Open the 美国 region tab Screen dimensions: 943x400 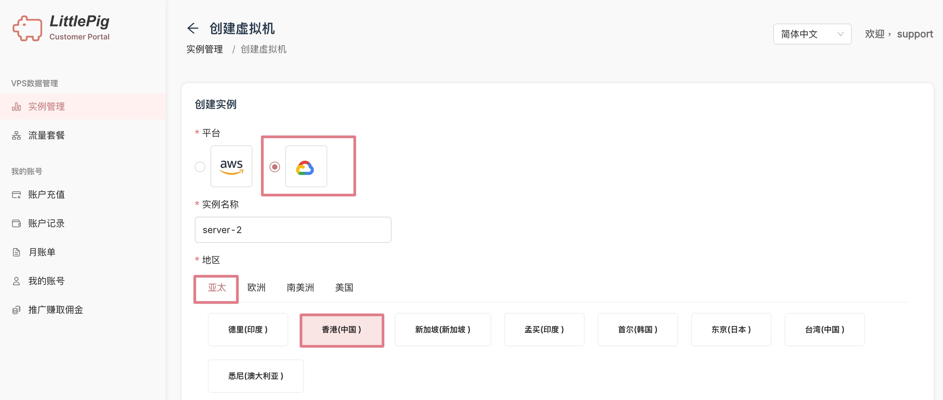344,288
